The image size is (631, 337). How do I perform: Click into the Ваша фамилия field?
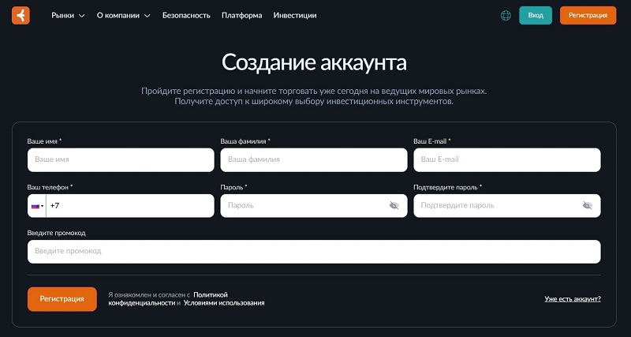click(314, 159)
